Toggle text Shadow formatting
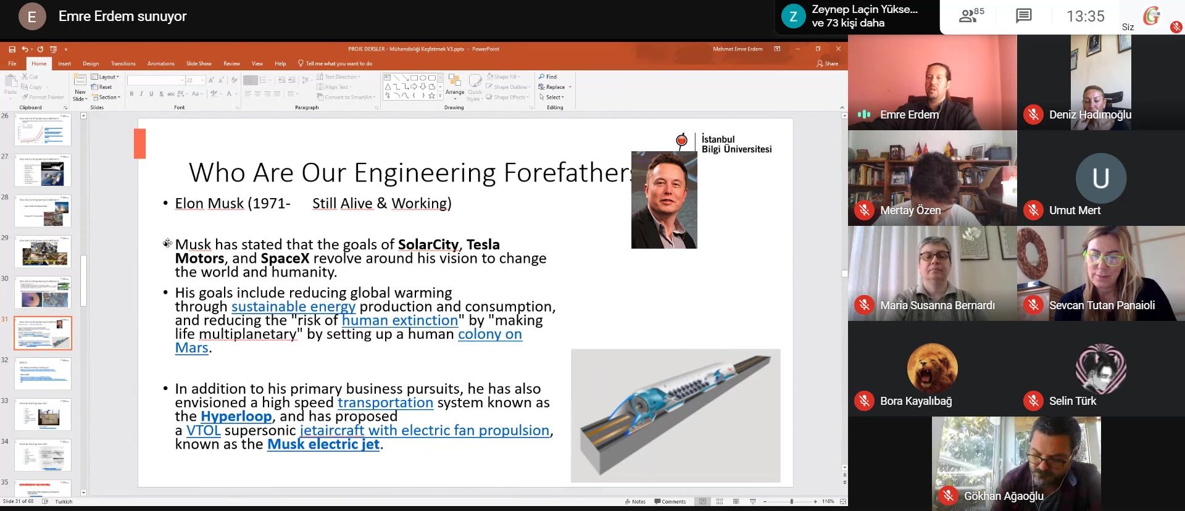1185x511 pixels. pyautogui.click(x=162, y=94)
